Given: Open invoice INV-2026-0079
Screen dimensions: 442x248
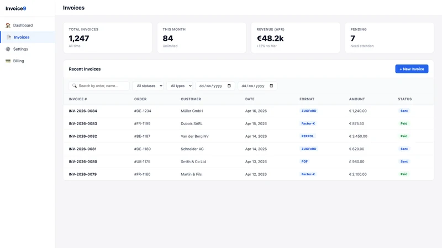Looking at the screenshot, I should [x=82, y=174].
